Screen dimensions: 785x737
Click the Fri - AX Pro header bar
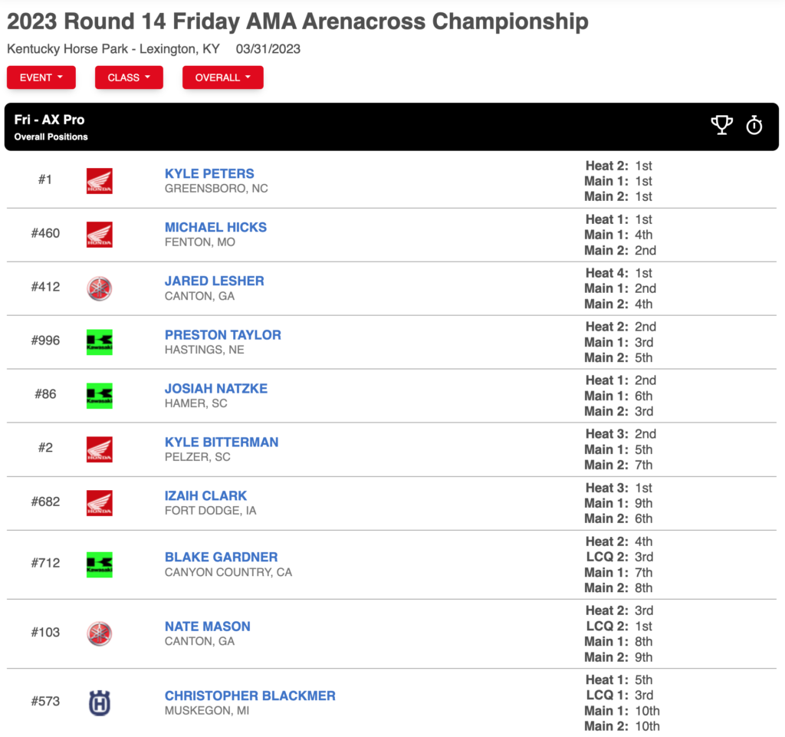click(x=392, y=127)
